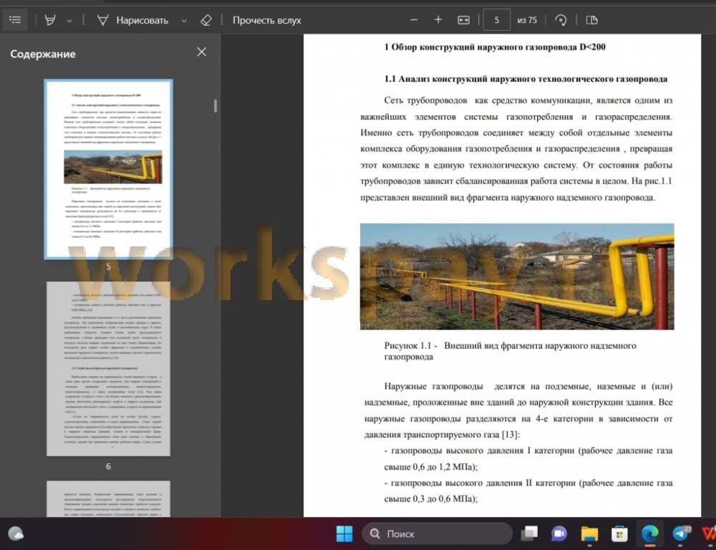
Task: Open Task View from the taskbar
Action: [x=530, y=534]
